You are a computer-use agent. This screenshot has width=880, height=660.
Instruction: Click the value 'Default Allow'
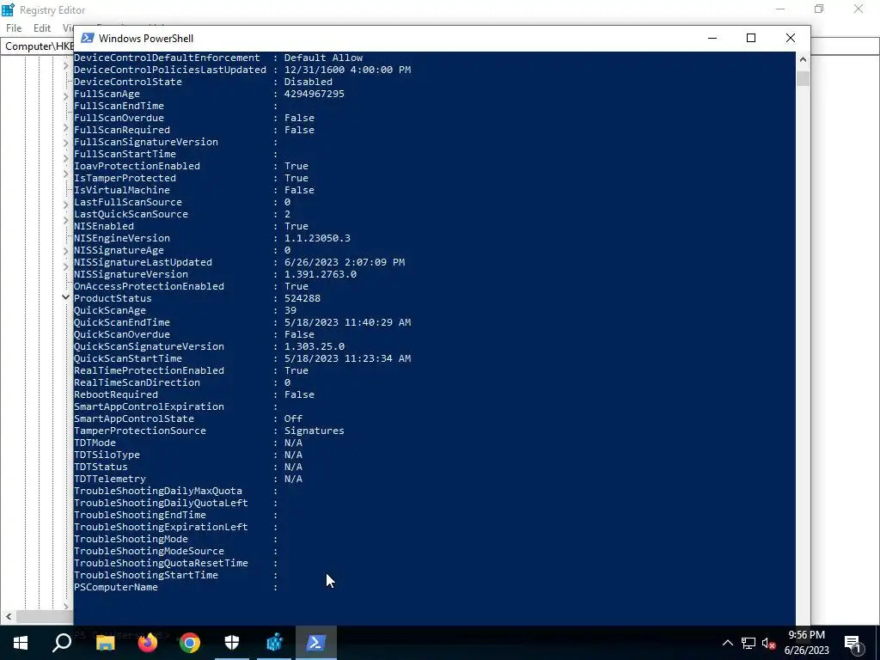[323, 58]
